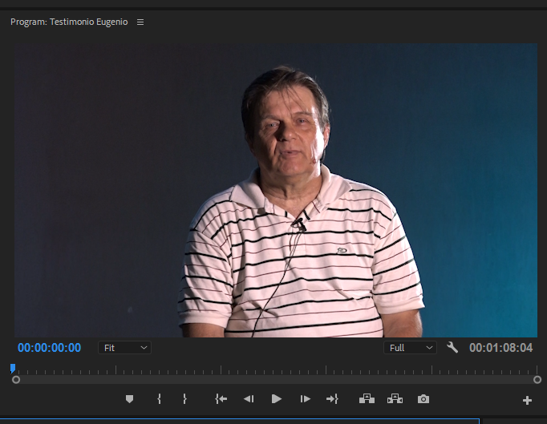Step back one frame
Image resolution: width=547 pixels, height=424 pixels.
pos(249,399)
